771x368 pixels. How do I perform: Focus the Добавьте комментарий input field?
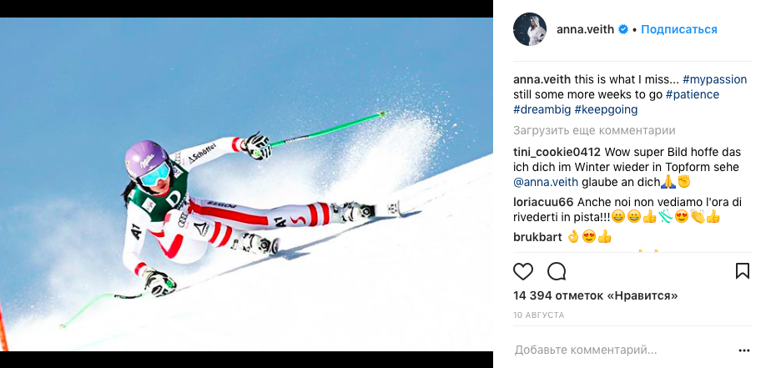pos(623,350)
